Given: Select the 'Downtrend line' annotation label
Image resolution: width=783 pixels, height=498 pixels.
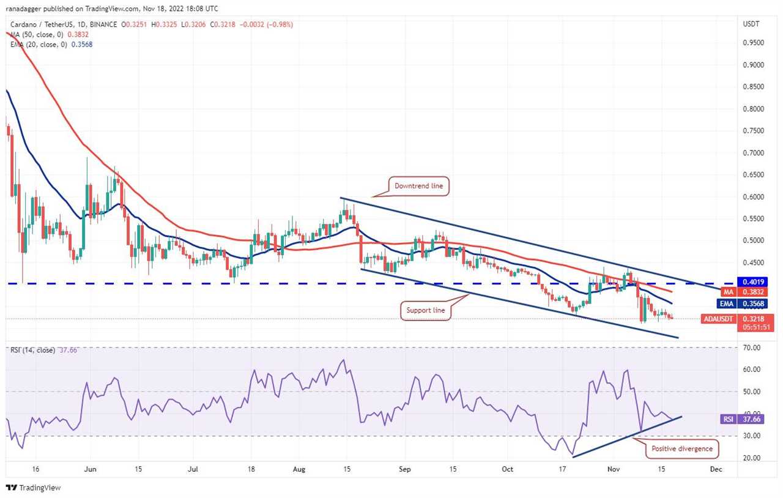Looking at the screenshot, I should click(x=420, y=186).
